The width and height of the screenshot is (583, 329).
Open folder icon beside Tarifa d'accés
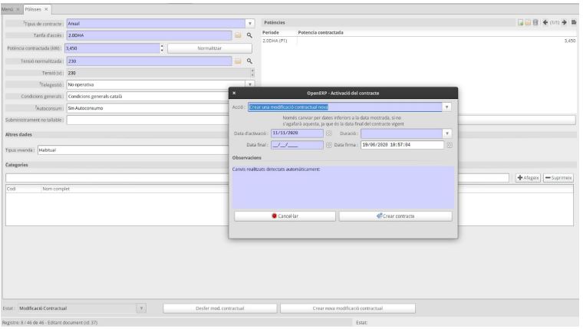(238, 35)
